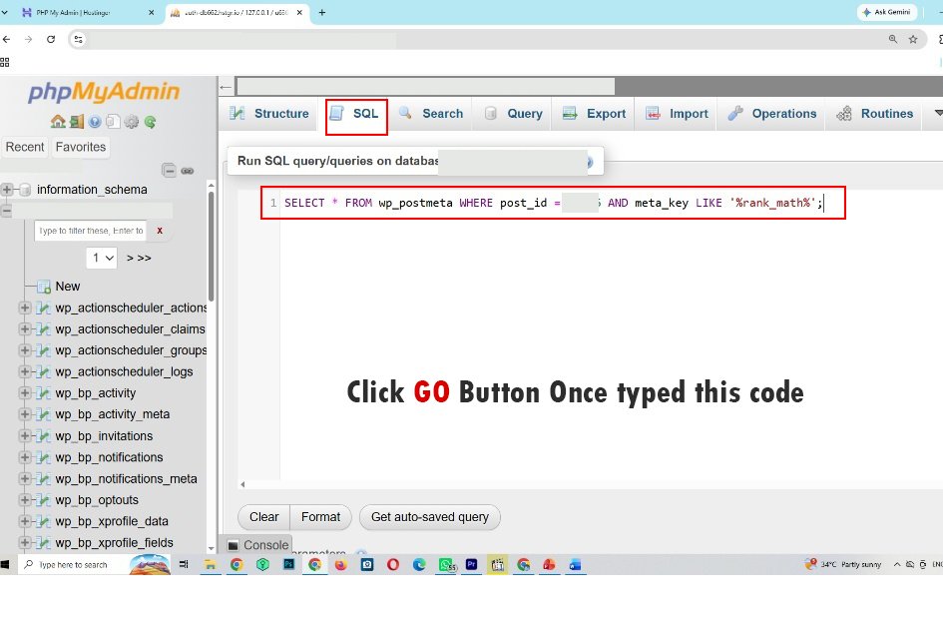The image size is (943, 629).
Task: Go back in browser history
Action: 7,39
